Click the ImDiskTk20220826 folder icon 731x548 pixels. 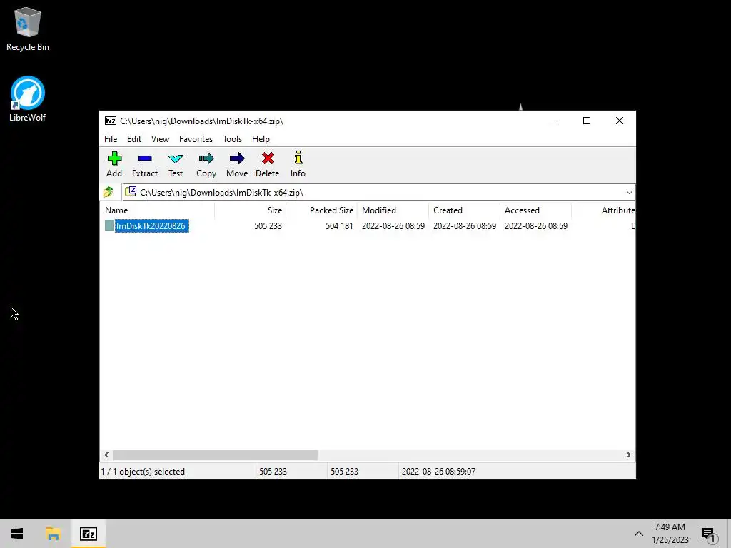109,226
